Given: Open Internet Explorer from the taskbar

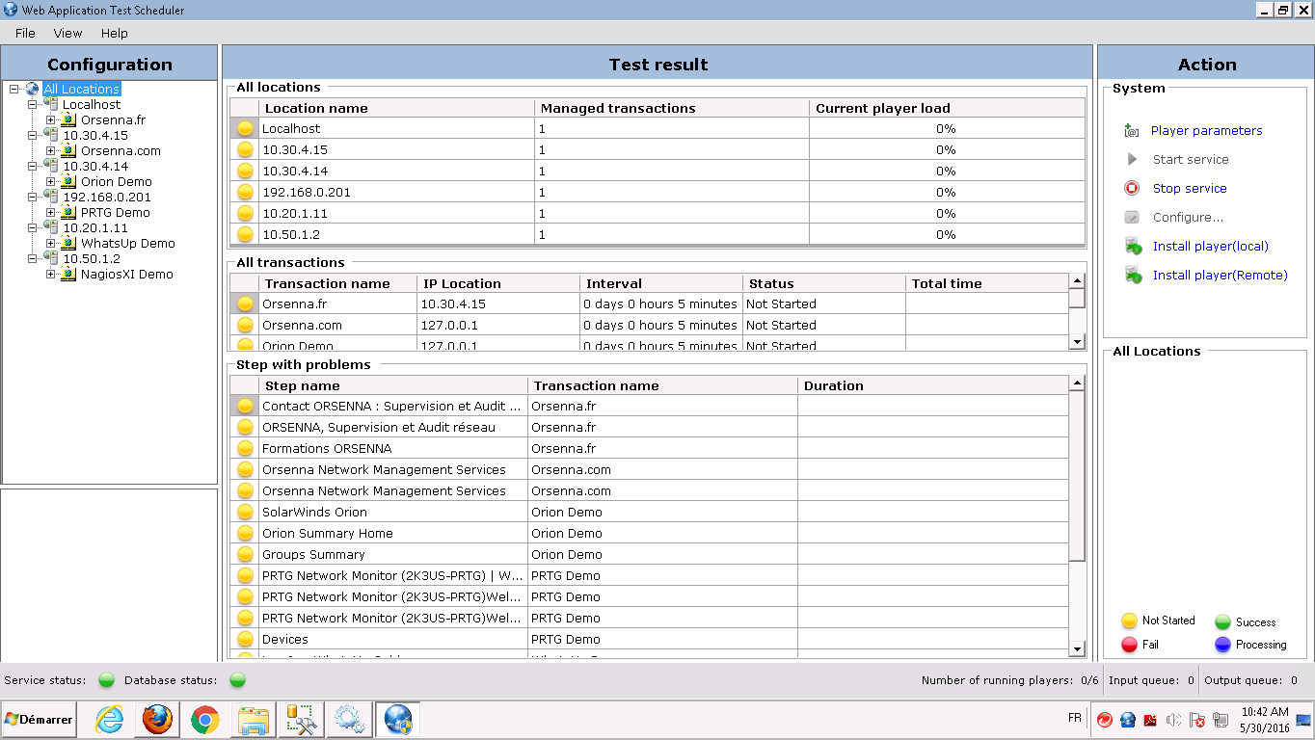Looking at the screenshot, I should (109, 719).
